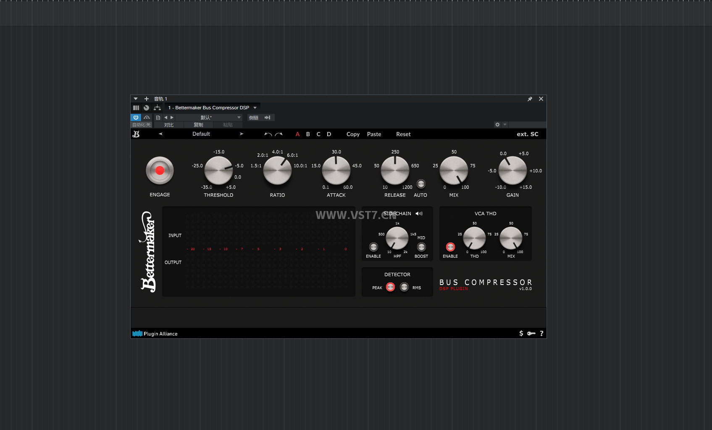Click the plus add icon

pyautogui.click(x=147, y=99)
